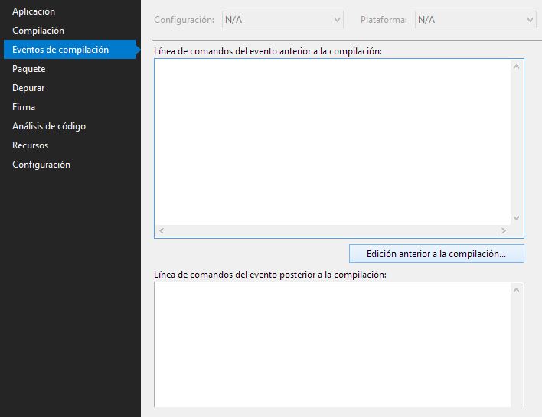Click Edición anterior a la compilación button
This screenshot has height=417, width=542.
[x=436, y=254]
